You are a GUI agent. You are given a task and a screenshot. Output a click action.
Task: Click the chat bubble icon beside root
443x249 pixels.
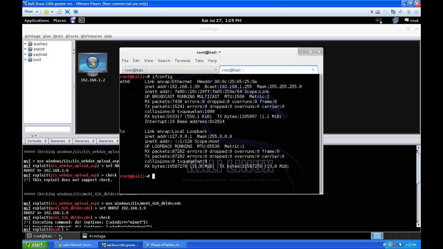(x=407, y=20)
